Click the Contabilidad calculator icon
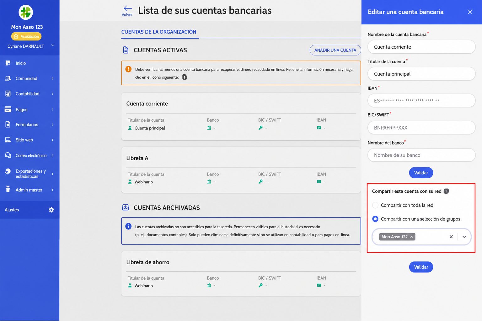 click(x=8, y=94)
